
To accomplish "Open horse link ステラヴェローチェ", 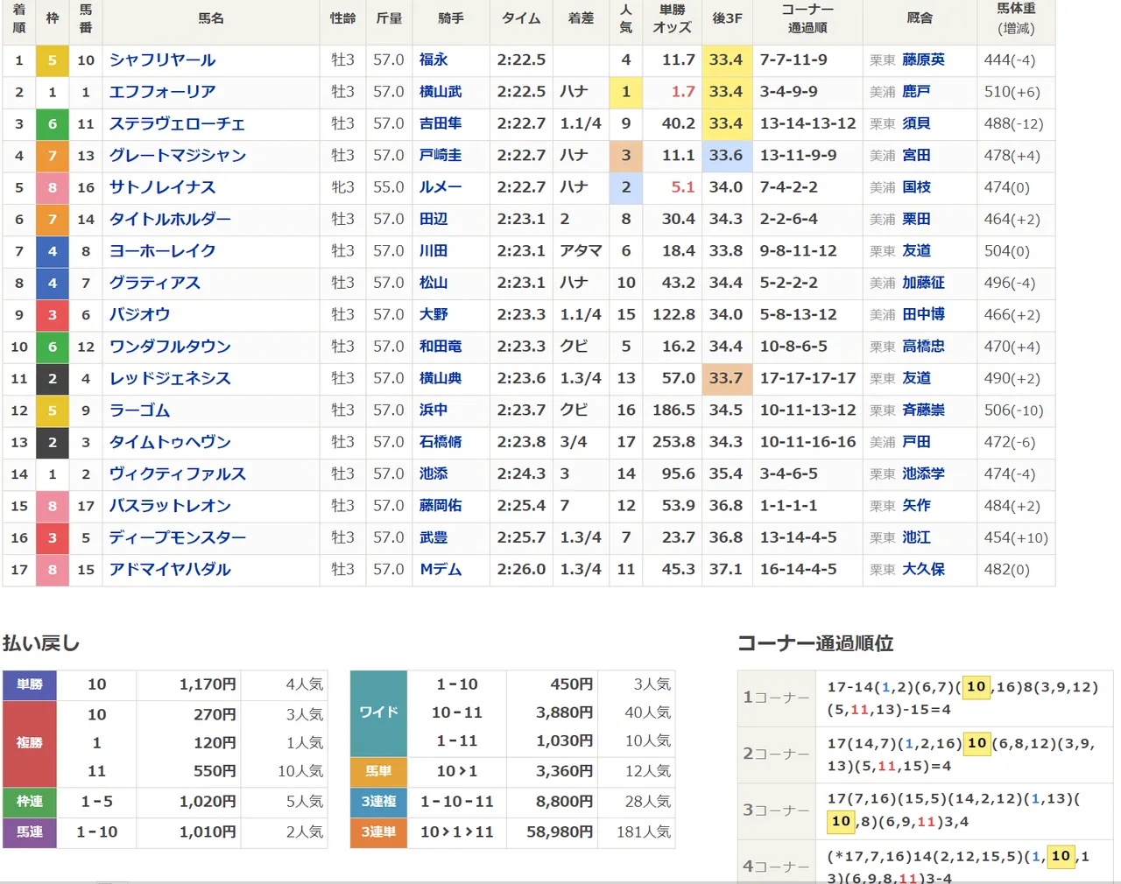I will click(177, 123).
